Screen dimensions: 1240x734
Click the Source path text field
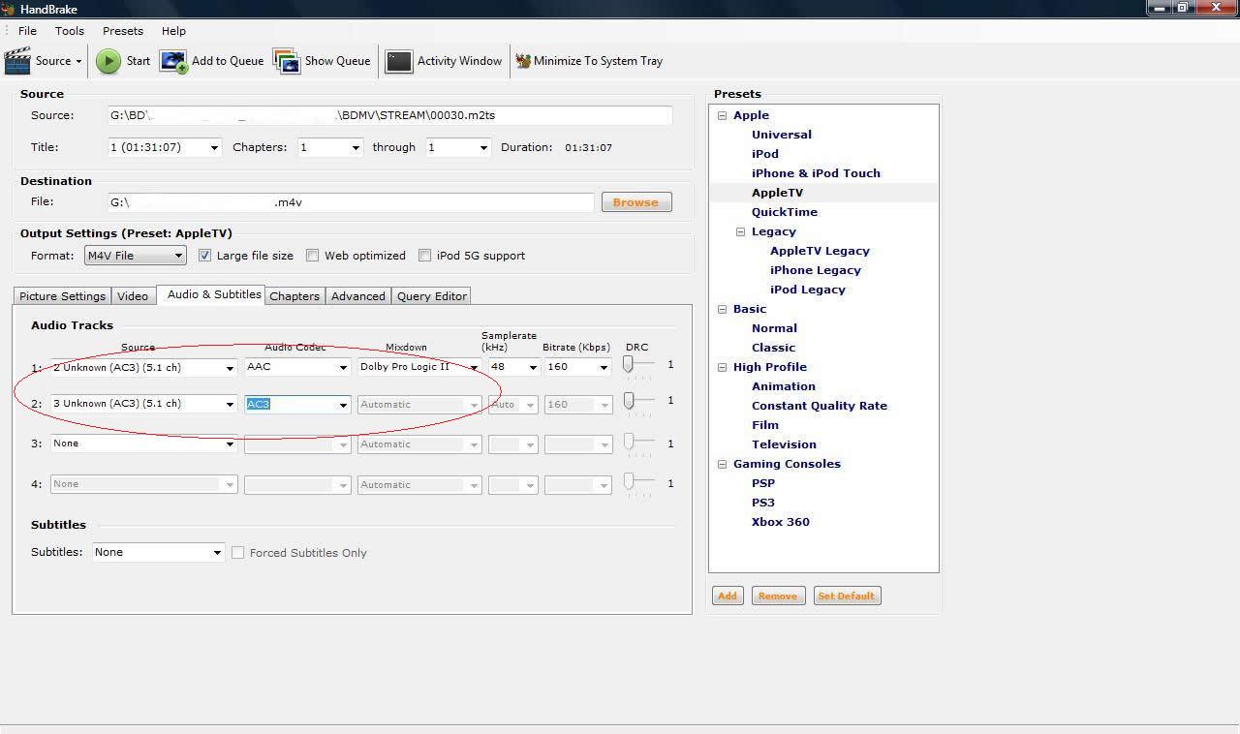pyautogui.click(x=389, y=115)
